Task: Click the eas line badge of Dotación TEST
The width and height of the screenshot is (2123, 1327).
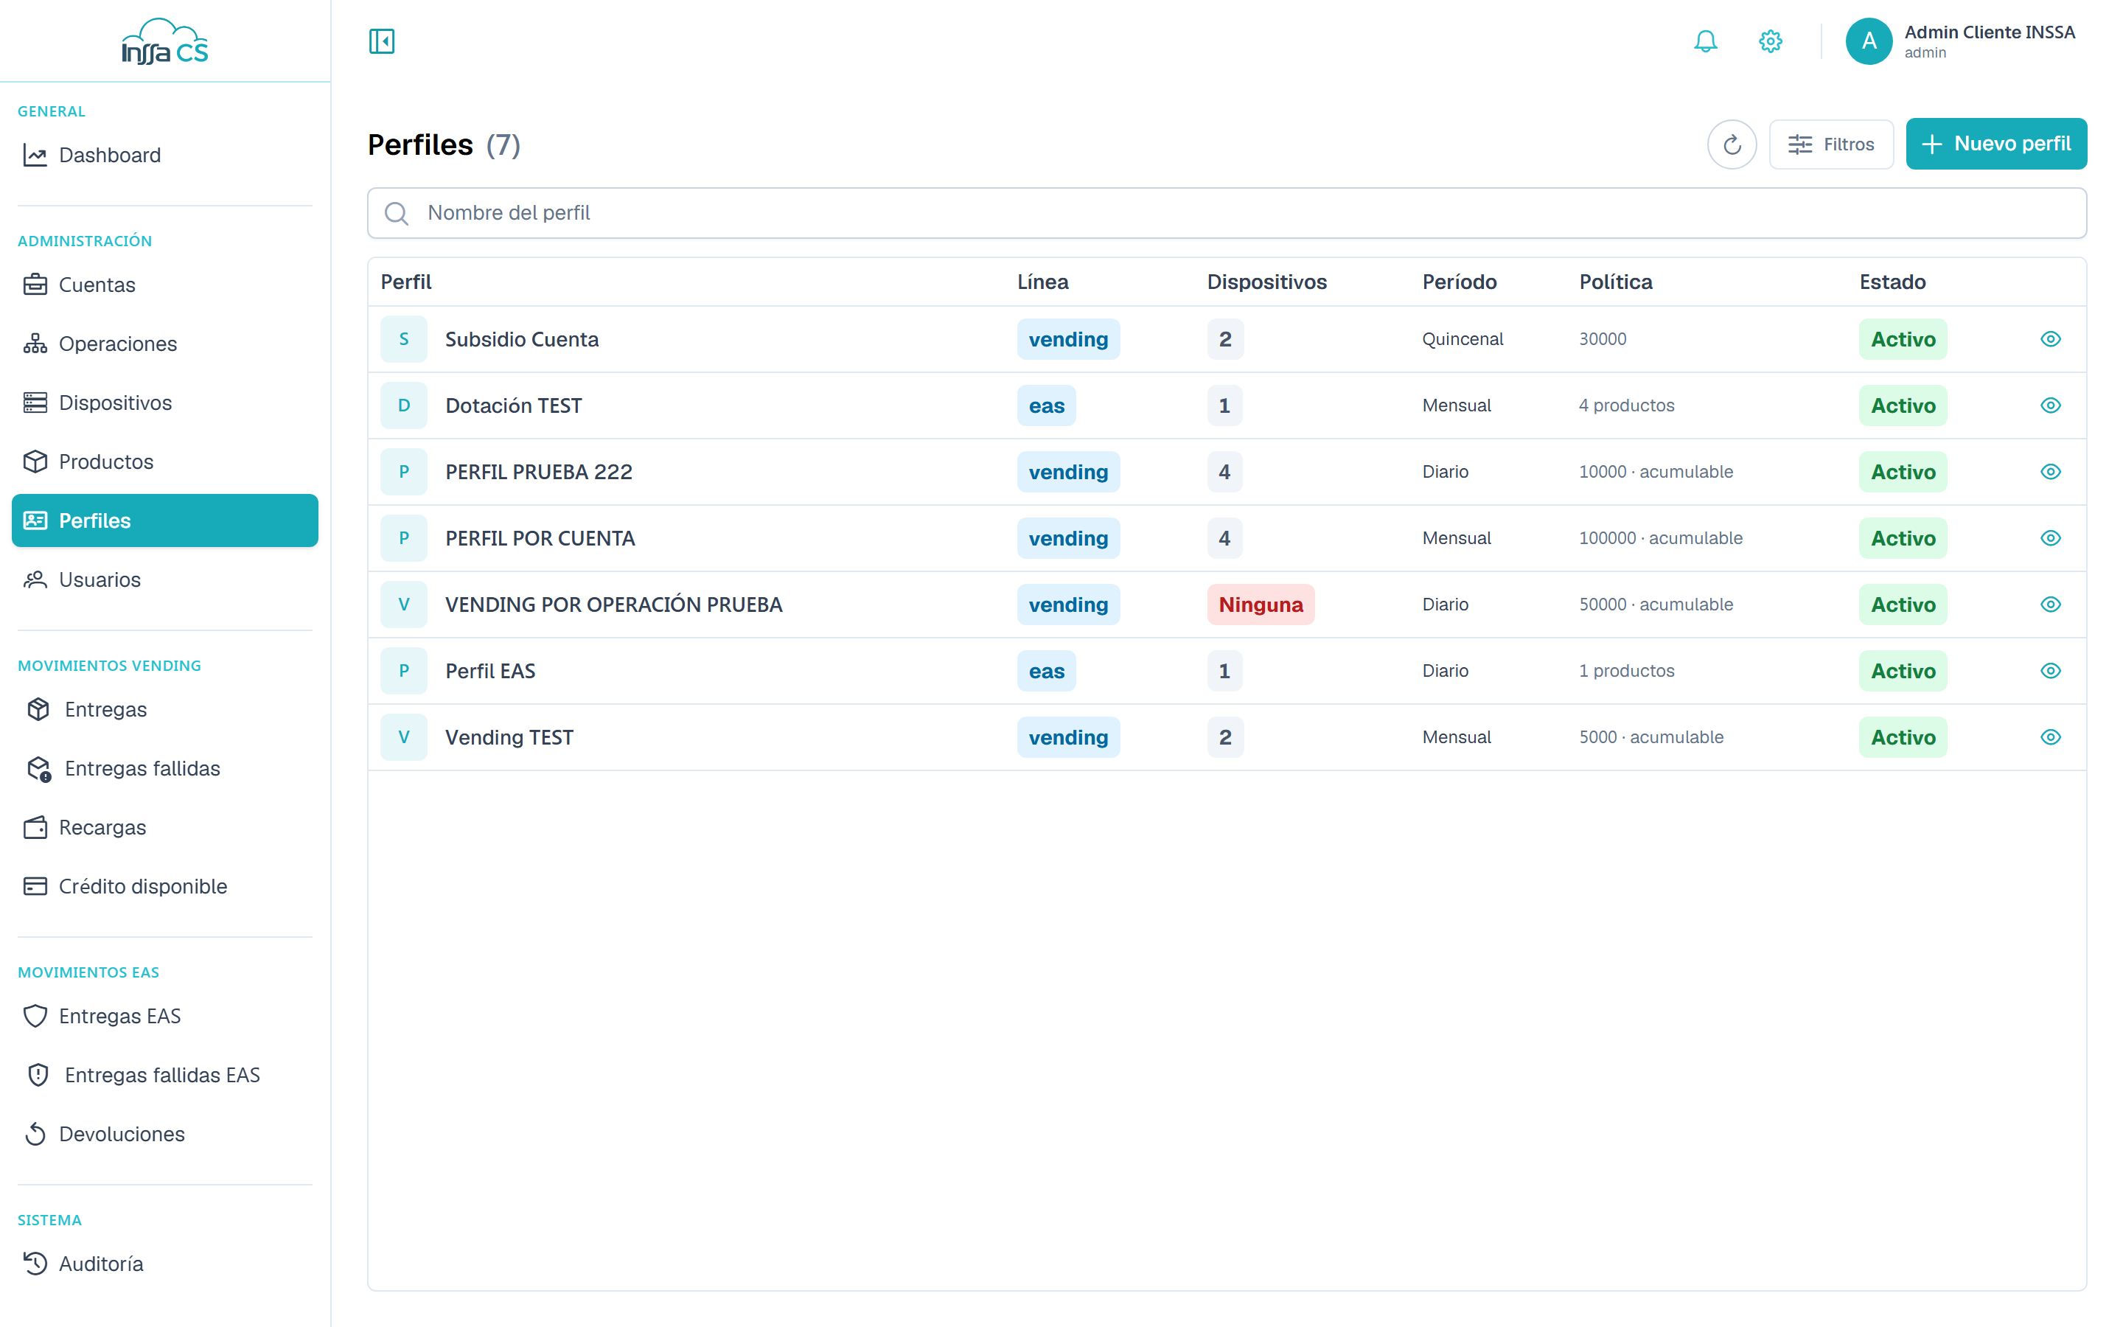Action: click(1047, 405)
